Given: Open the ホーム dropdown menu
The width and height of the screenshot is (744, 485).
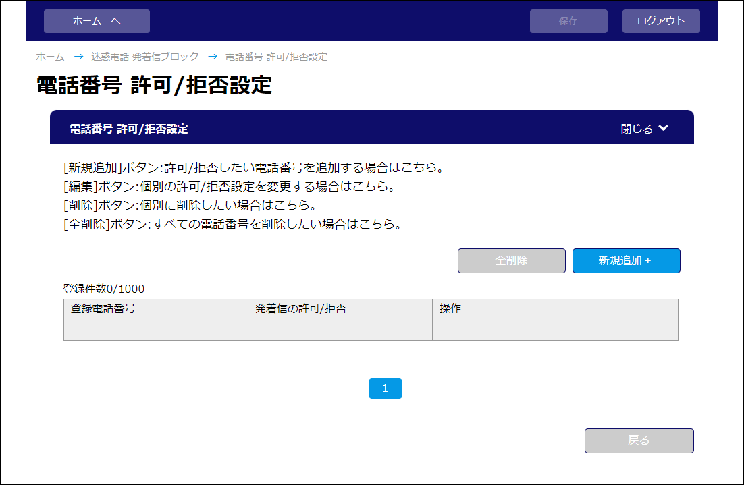Looking at the screenshot, I should pyautogui.click(x=97, y=21).
